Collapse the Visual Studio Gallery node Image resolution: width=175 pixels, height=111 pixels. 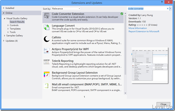click(4, 18)
